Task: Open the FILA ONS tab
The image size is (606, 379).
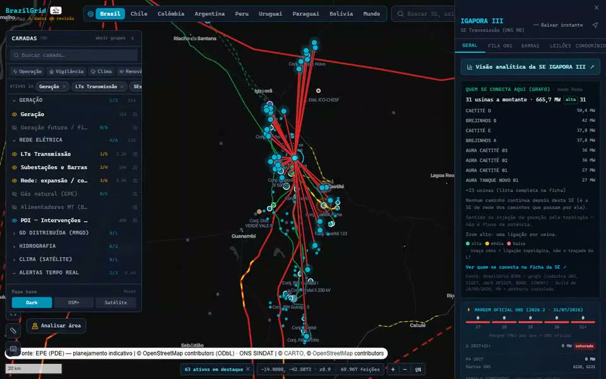Action: click(x=500, y=45)
